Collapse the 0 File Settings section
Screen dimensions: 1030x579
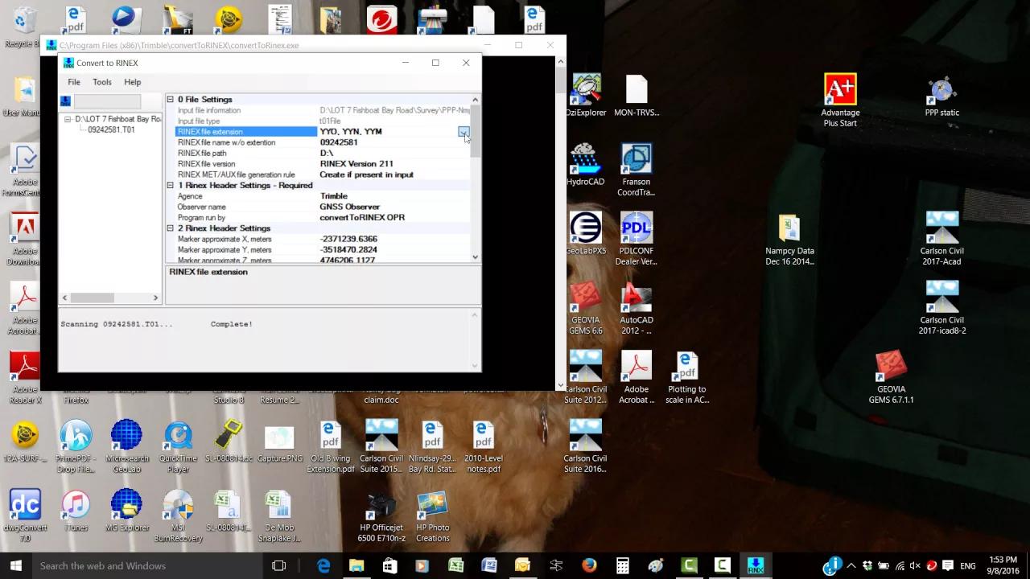point(170,100)
